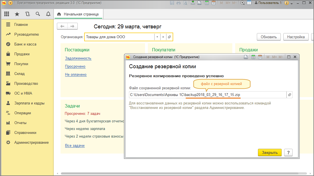Click the dialog's save-link icon in title bar
The width and height of the screenshot is (314, 176).
pos(246,57)
